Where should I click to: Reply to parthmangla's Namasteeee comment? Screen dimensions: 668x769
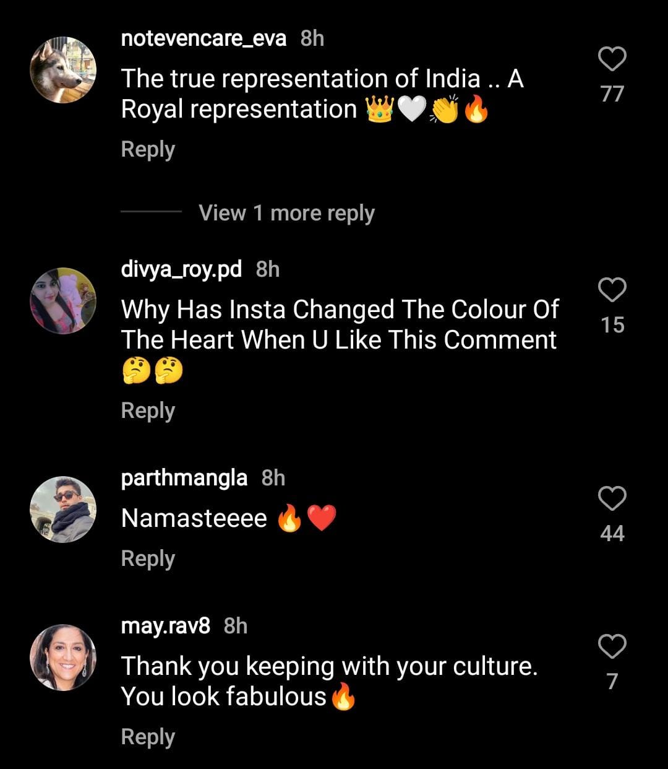[148, 558]
